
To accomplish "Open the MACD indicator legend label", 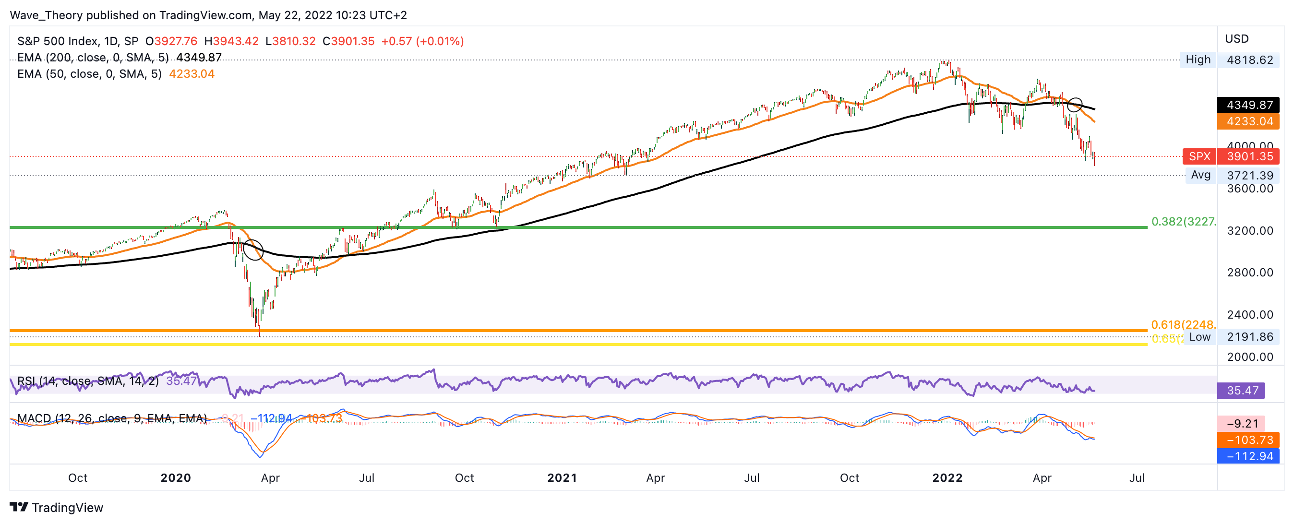I will [111, 418].
